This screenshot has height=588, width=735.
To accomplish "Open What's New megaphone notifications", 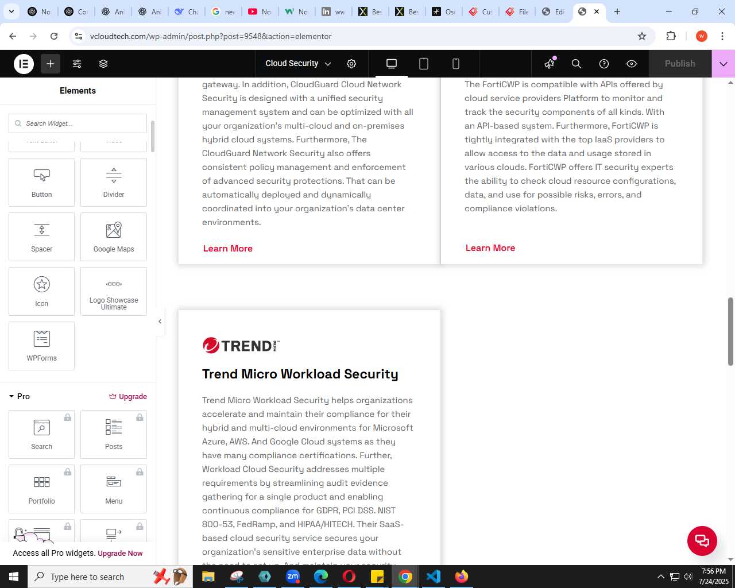I will [550, 64].
